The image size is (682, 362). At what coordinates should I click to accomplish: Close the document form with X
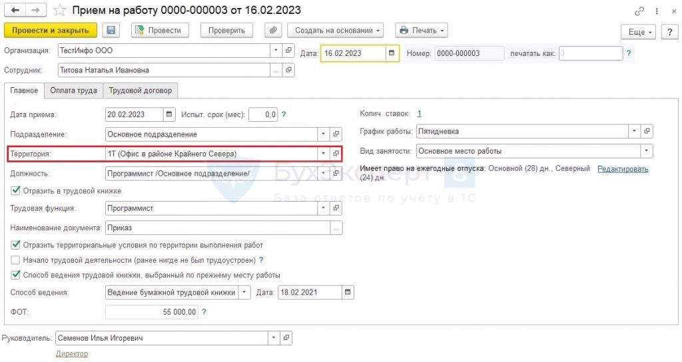(674, 11)
